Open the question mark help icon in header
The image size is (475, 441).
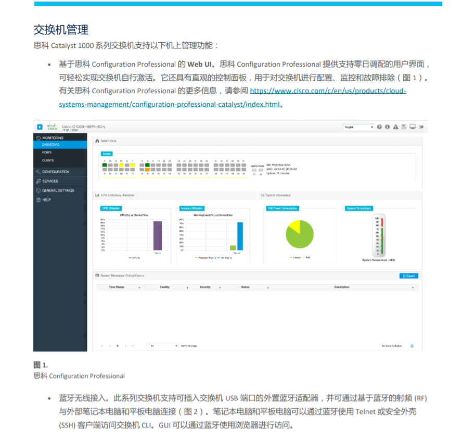379,127
